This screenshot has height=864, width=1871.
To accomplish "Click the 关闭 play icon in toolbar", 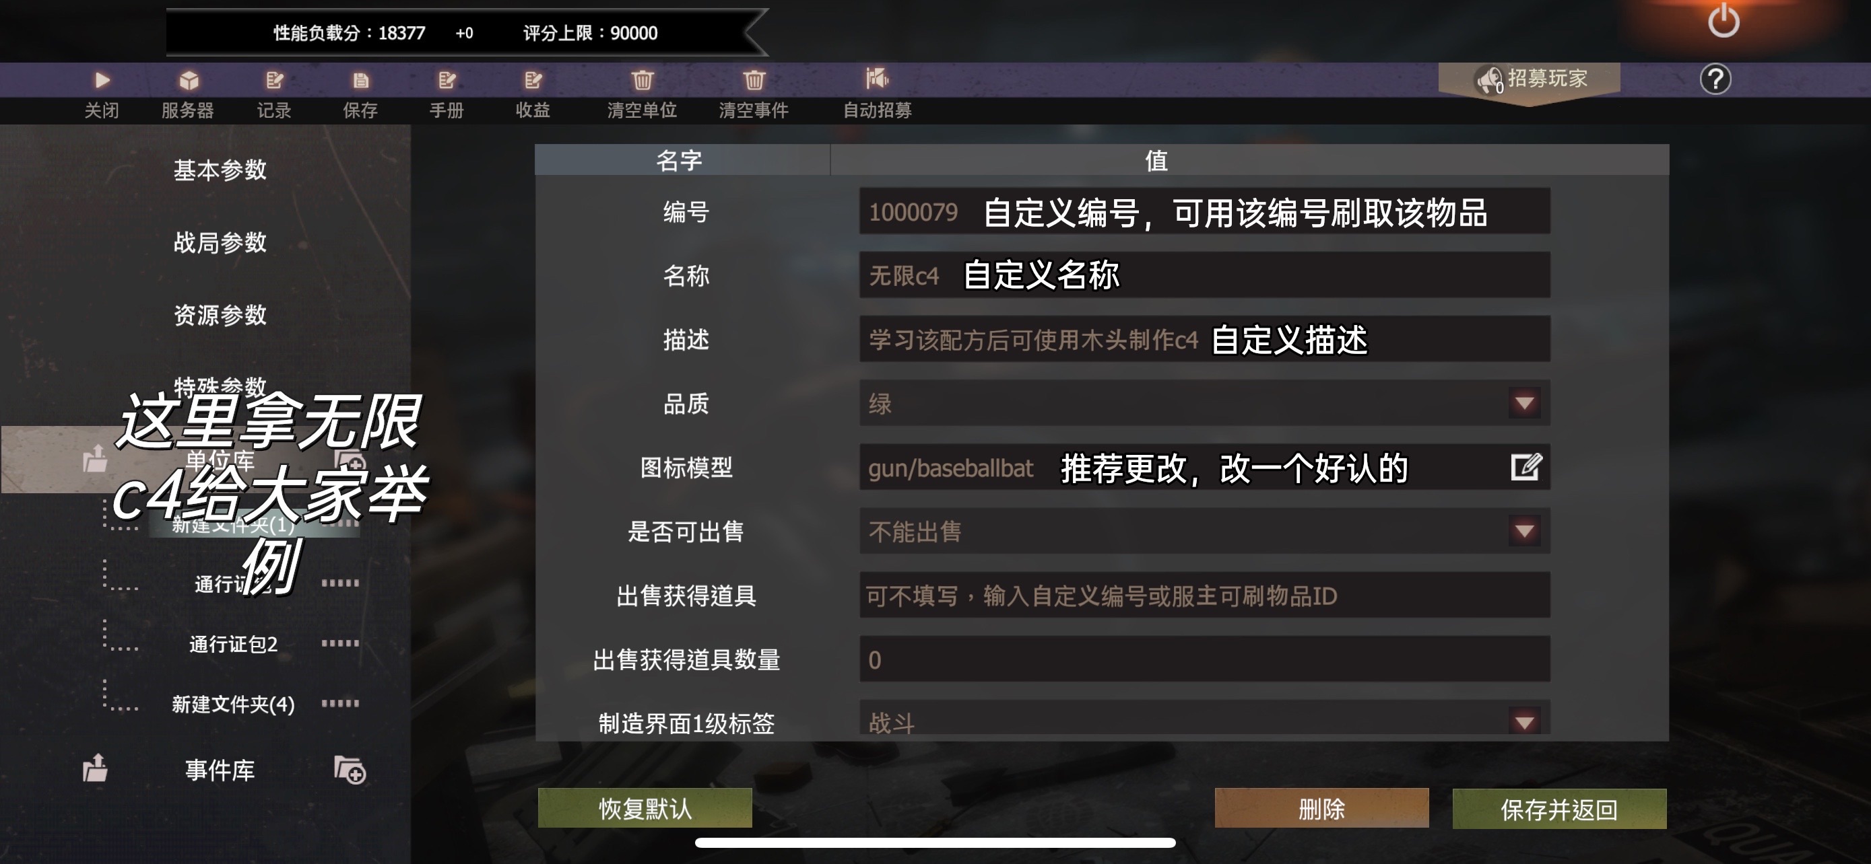I will click(102, 80).
